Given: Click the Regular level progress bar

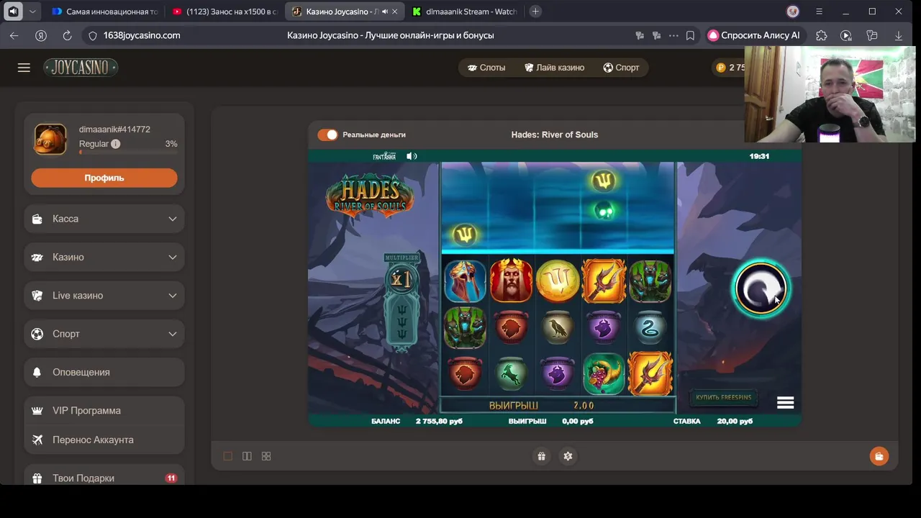Looking at the screenshot, I should [128, 153].
